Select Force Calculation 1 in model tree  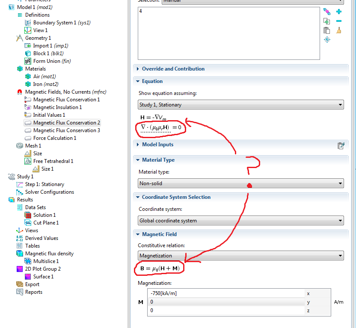[x=54, y=138]
